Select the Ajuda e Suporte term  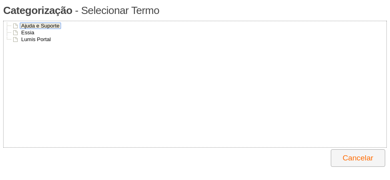[x=40, y=26]
